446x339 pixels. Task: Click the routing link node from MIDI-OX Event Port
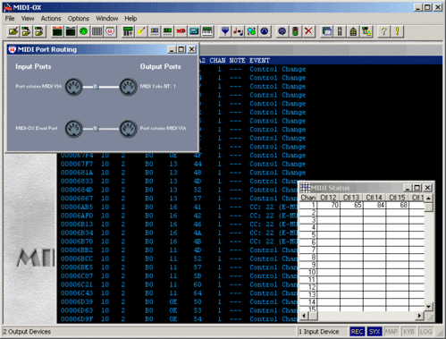[x=96, y=129]
